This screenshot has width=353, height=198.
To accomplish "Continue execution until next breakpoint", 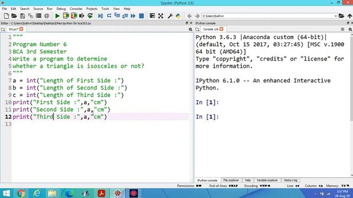I will click(133, 16).
